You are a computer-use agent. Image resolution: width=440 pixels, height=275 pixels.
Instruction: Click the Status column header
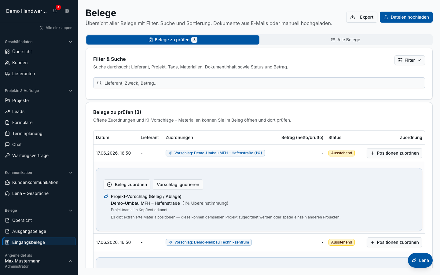(x=335, y=137)
